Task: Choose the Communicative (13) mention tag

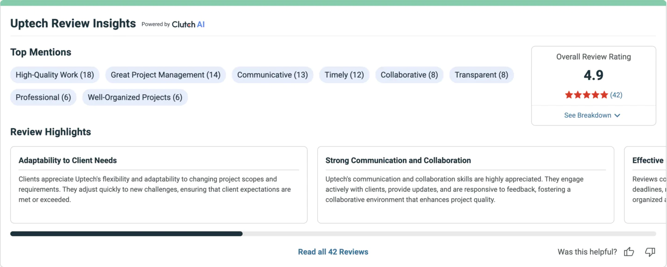Action: tap(272, 75)
